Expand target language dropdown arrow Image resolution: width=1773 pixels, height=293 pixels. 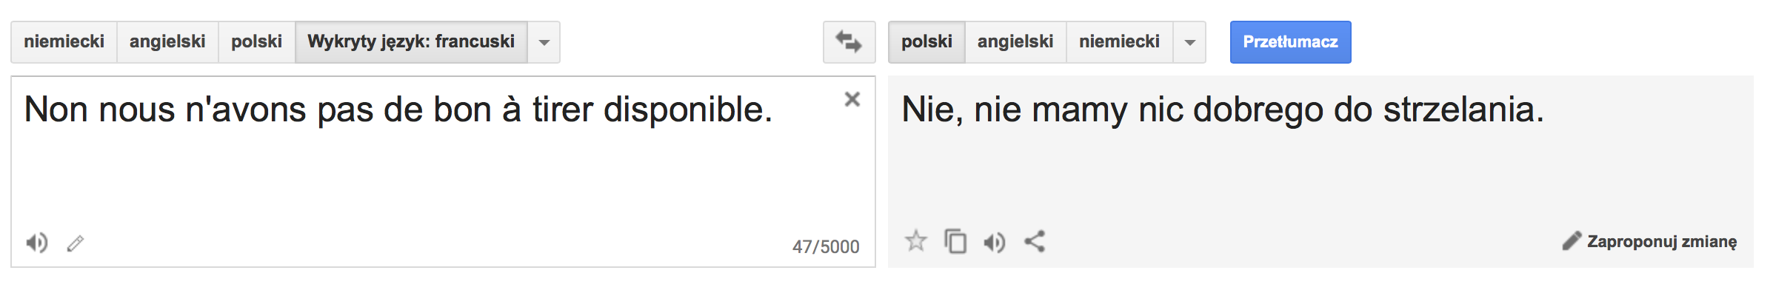click(1189, 42)
